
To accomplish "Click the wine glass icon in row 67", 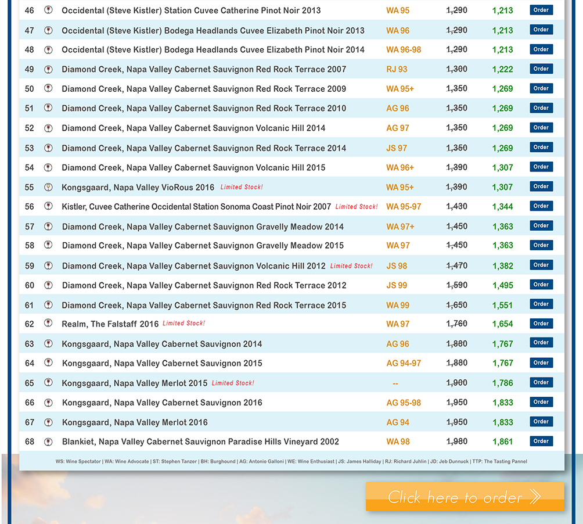I will coord(48,422).
